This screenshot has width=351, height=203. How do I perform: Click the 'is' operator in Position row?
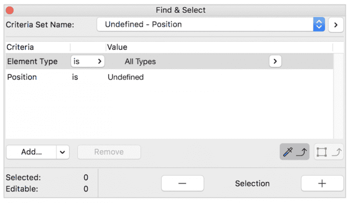(75, 77)
